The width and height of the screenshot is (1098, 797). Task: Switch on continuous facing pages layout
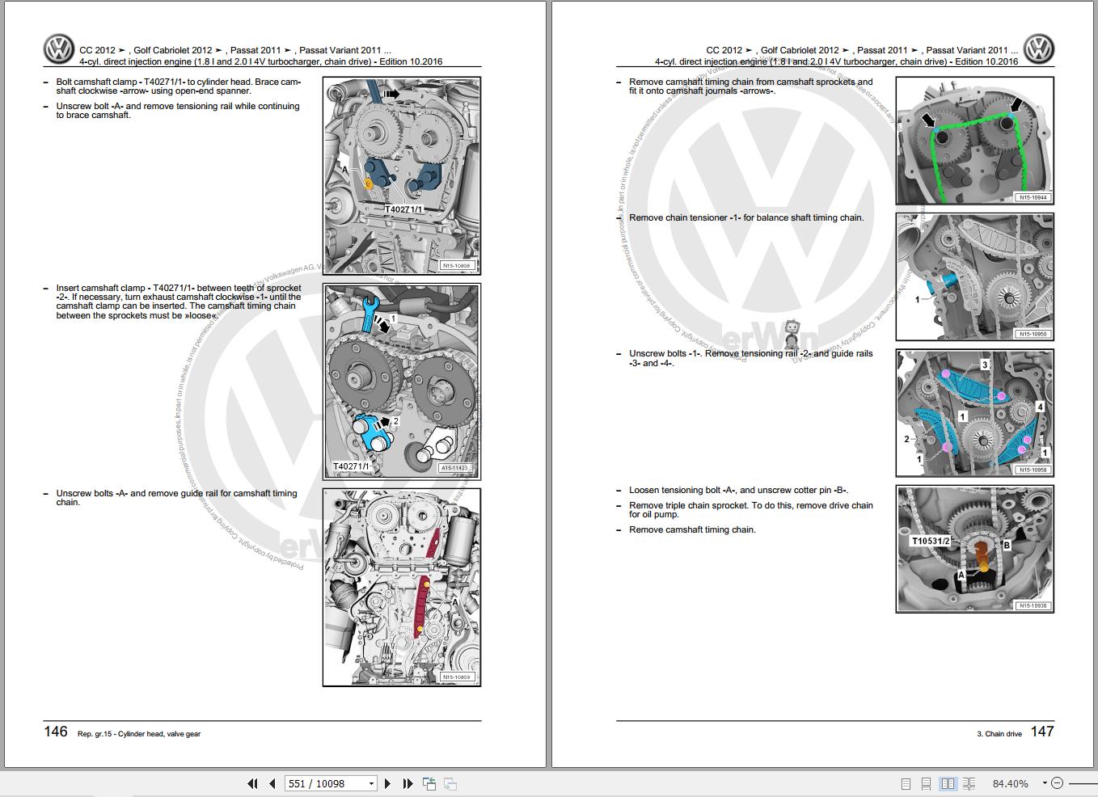(969, 783)
